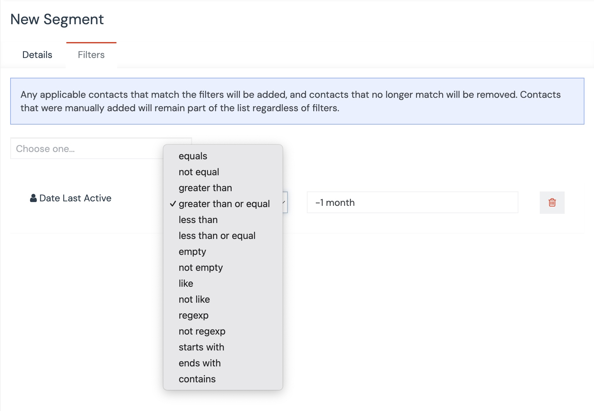Screen dimensions: 594x411
Task: Delete the Date Last Active filter
Action: [552, 203]
